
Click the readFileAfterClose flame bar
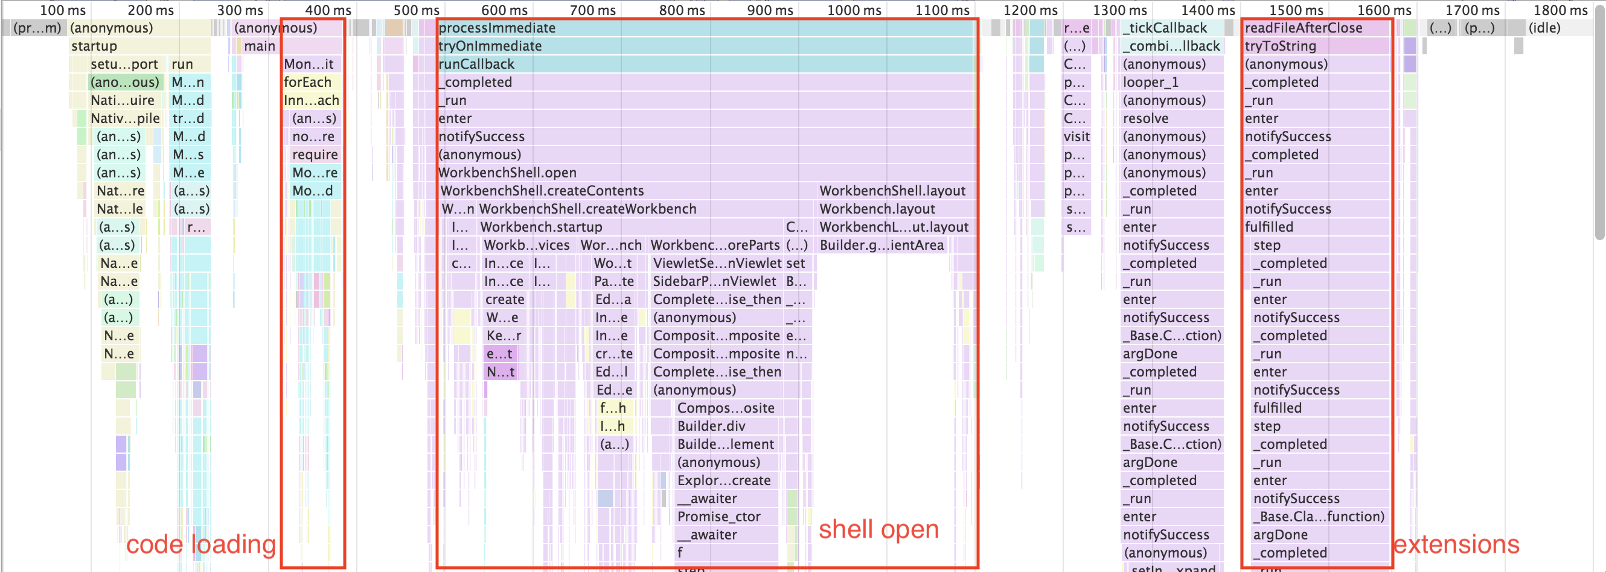1317,28
